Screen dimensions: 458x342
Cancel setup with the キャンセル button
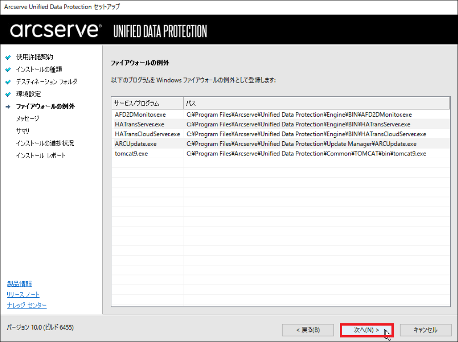click(425, 330)
